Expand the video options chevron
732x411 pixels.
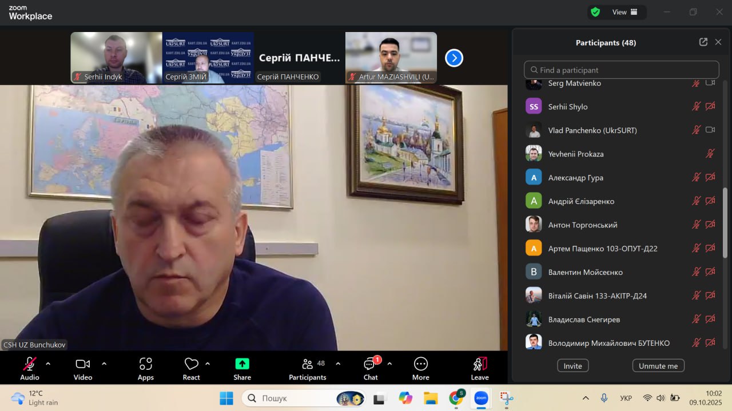click(104, 364)
